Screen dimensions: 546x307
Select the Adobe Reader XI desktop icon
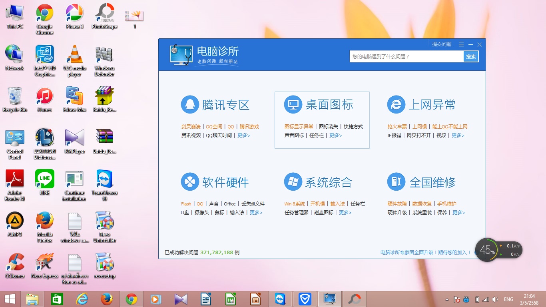[15, 185]
